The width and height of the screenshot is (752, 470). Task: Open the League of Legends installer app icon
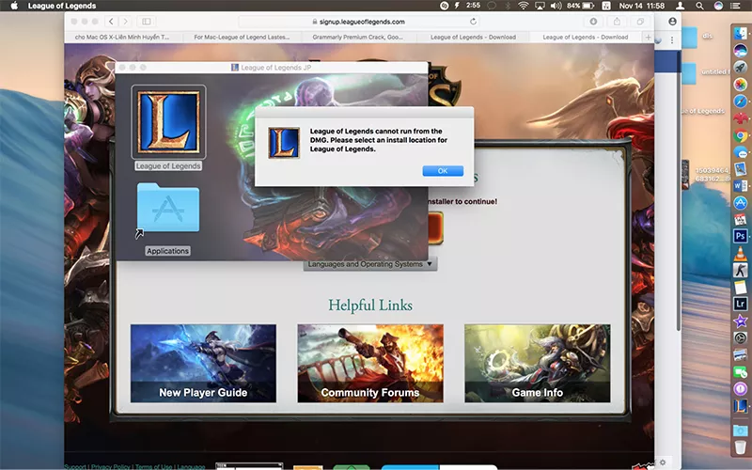168,122
